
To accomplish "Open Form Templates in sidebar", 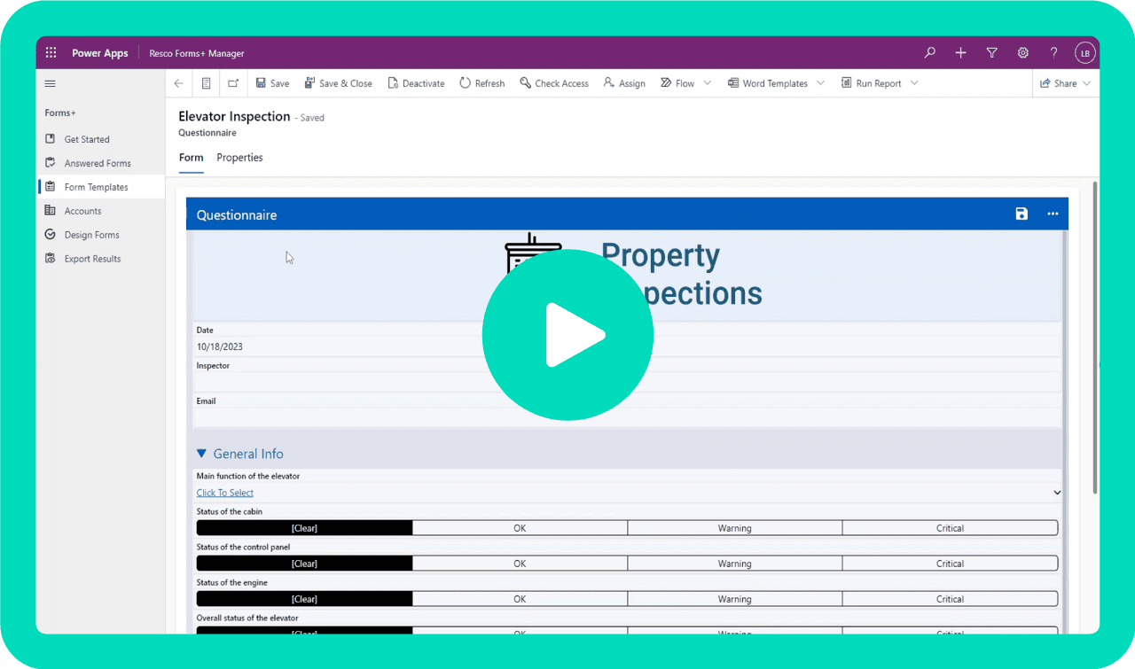I will (x=100, y=187).
